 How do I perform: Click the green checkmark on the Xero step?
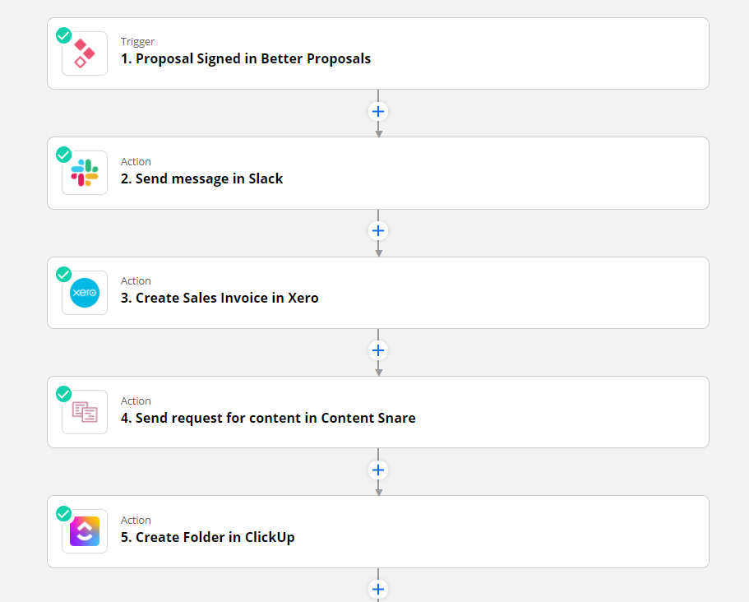point(63,275)
